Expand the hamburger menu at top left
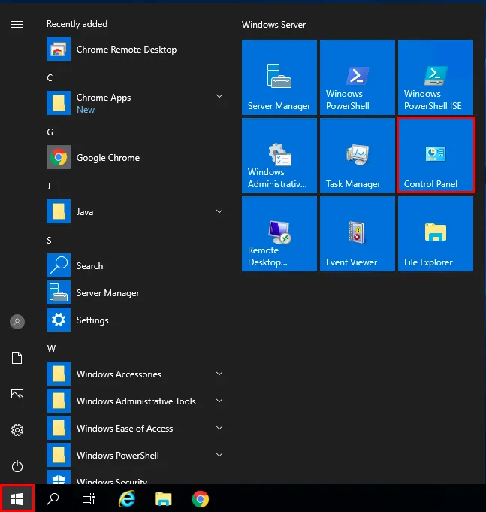The height and width of the screenshot is (512, 486). pyautogui.click(x=17, y=24)
